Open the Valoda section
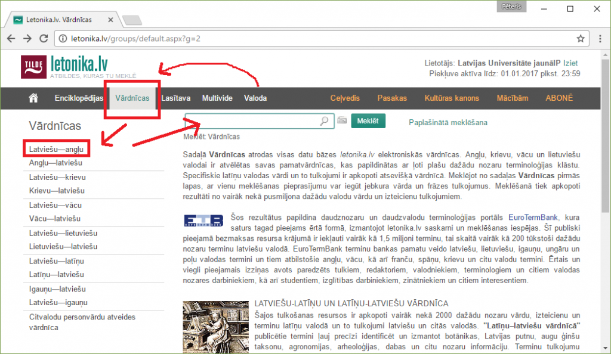Image resolution: width=611 pixels, height=354 pixels. 255,98
